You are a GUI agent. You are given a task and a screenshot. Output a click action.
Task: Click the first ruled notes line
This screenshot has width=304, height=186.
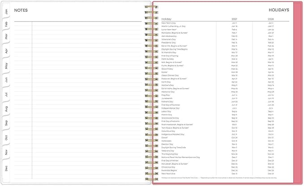coord(78,24)
